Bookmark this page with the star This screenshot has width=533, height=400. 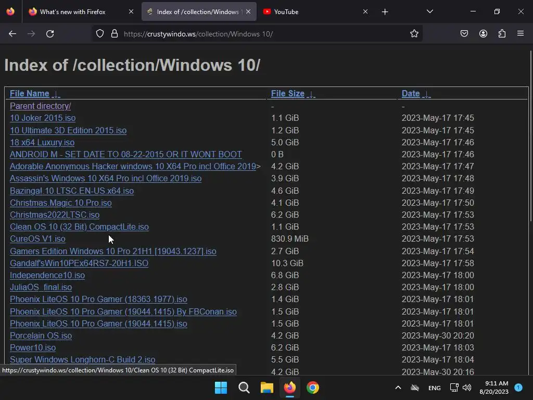point(414,34)
